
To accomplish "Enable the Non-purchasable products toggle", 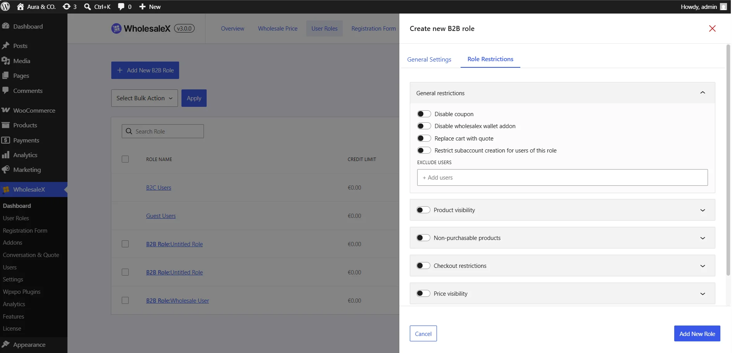I will click(423, 238).
